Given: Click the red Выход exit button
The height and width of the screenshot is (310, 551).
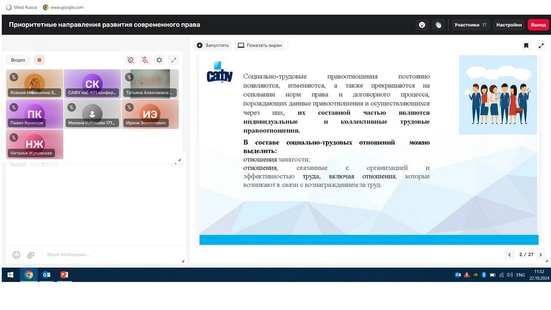Looking at the screenshot, I should coord(538,25).
